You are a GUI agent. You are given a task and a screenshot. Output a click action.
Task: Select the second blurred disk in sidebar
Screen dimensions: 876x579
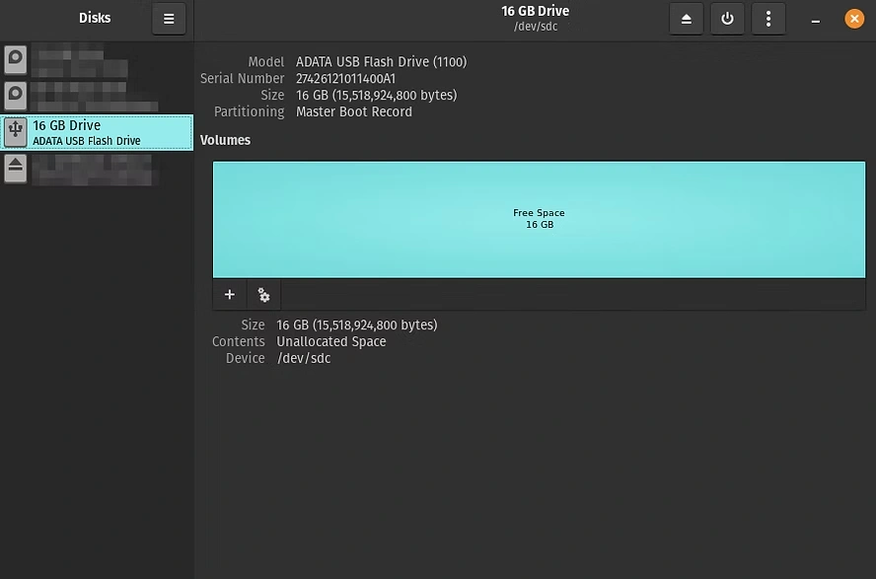point(97,96)
